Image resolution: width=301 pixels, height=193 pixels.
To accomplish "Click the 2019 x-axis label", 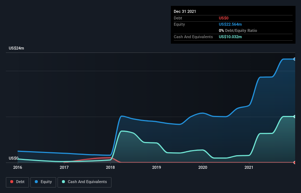I will [x=157, y=167].
